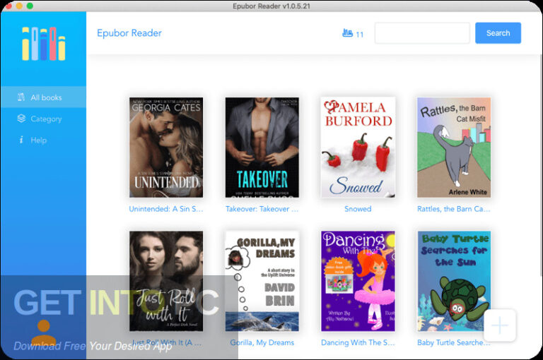Open the Takeover book cover
Viewport: 543px width, 360px height.
coord(262,148)
